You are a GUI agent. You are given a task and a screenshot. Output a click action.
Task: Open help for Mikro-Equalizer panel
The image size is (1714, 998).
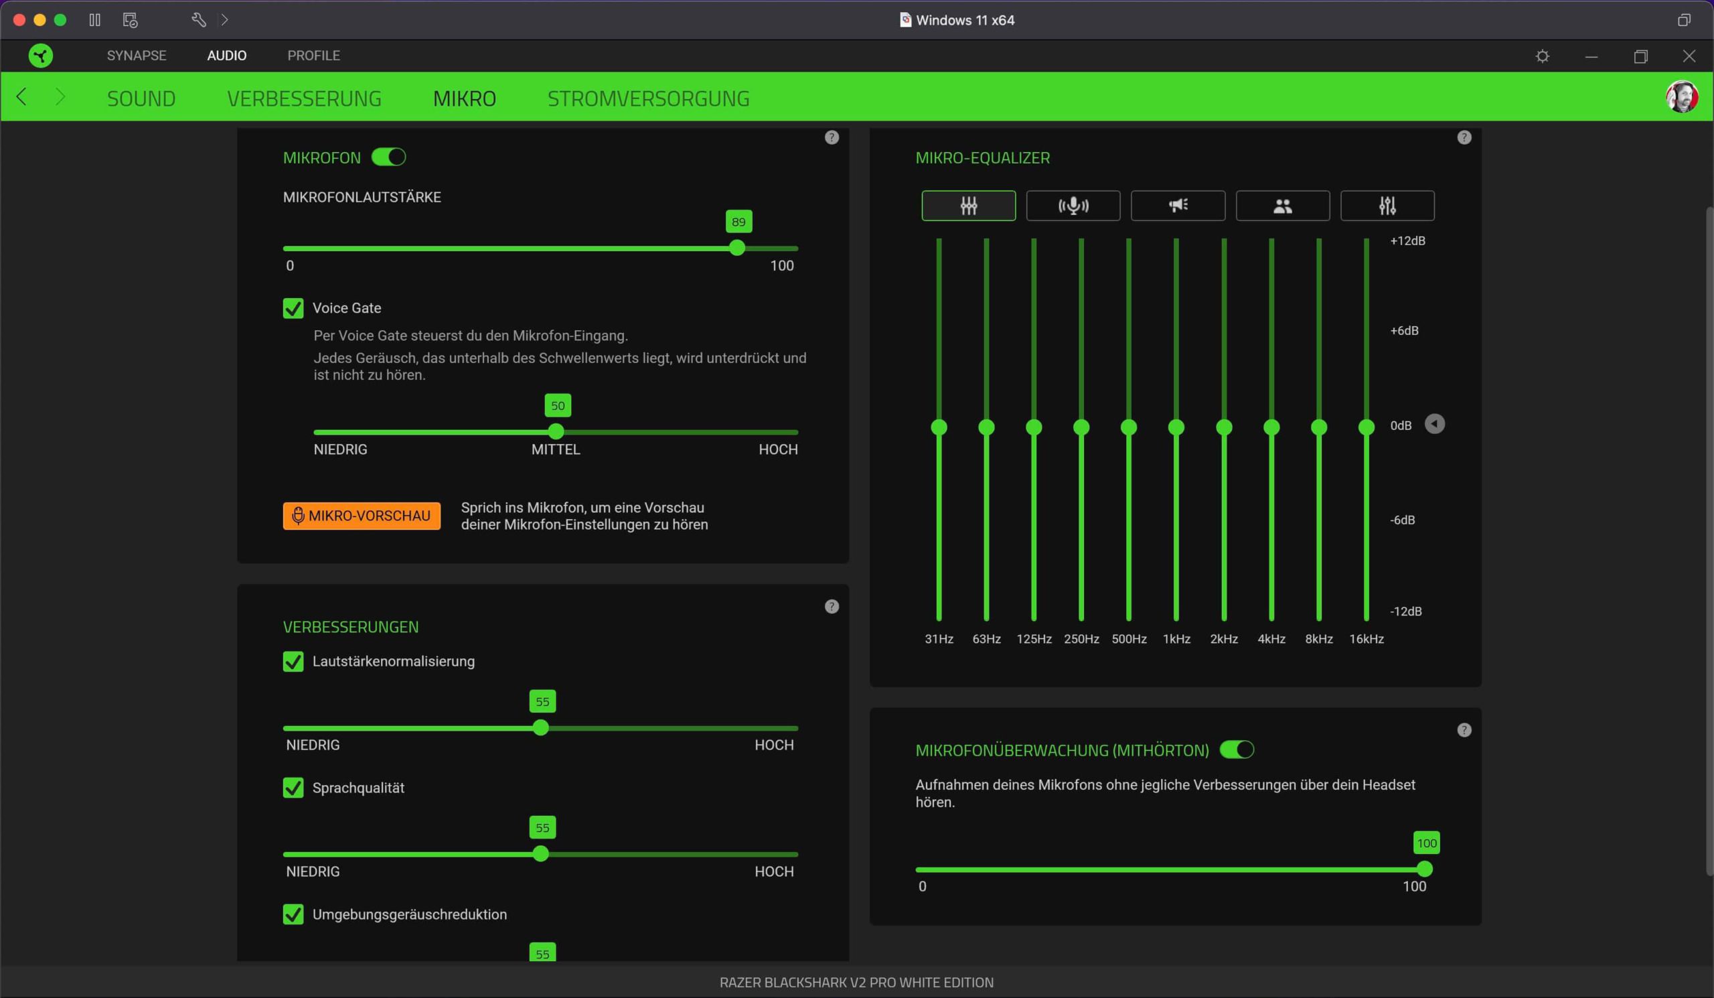[x=1464, y=137]
